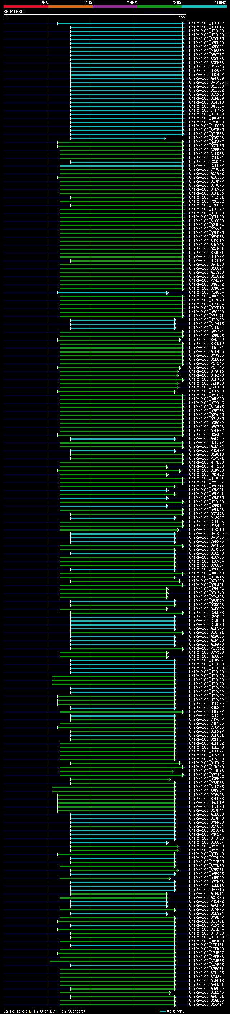Select the UniRef100_Q1PJD0 label
The height and width of the screenshot is (1014, 230).
206,379
